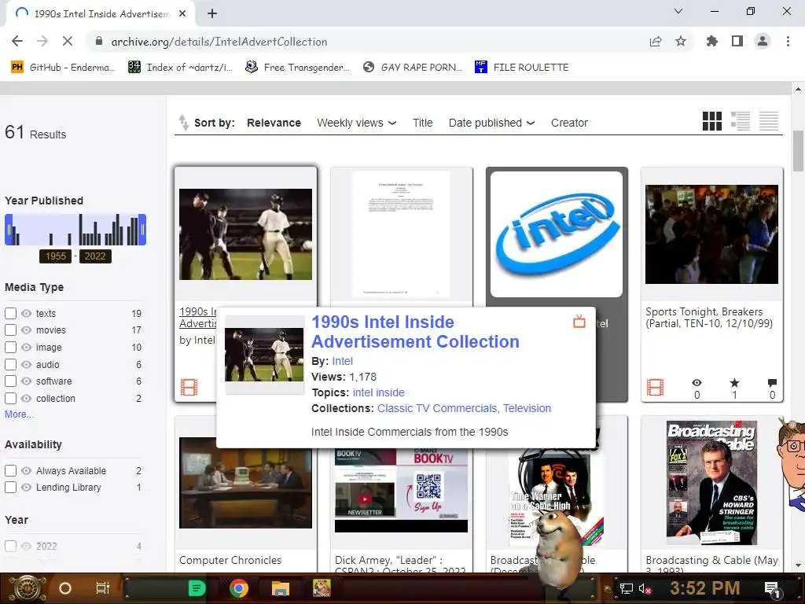
Task: Sort results by Title
Action: point(422,123)
